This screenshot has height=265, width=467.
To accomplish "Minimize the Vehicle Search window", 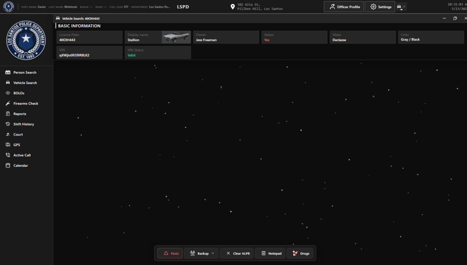I will tap(444, 18).
